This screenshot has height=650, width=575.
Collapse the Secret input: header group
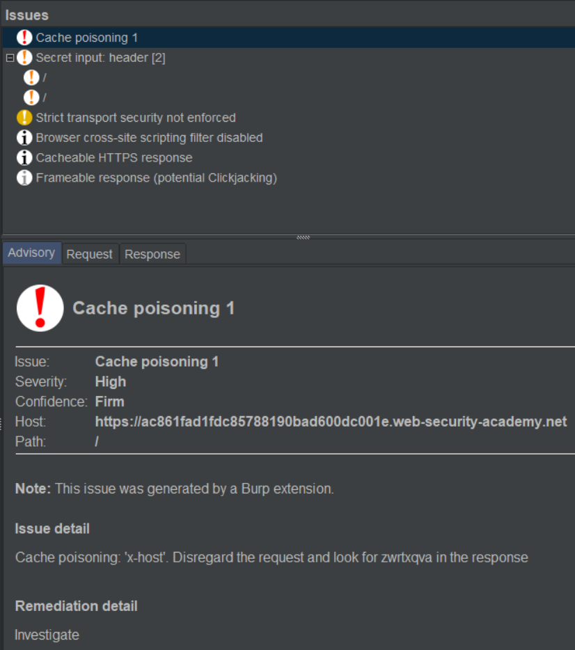coord(10,58)
